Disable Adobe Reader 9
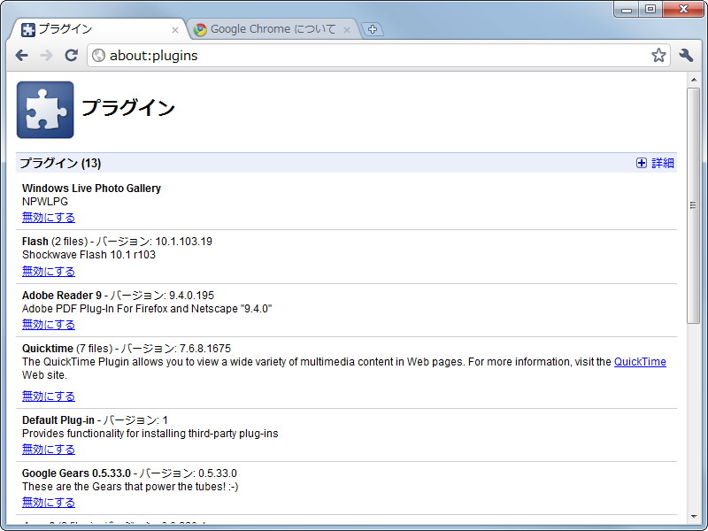The width and height of the screenshot is (708, 531). point(48,324)
